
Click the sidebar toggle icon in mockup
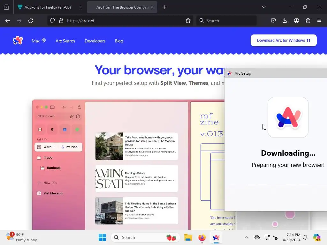pos(52,107)
